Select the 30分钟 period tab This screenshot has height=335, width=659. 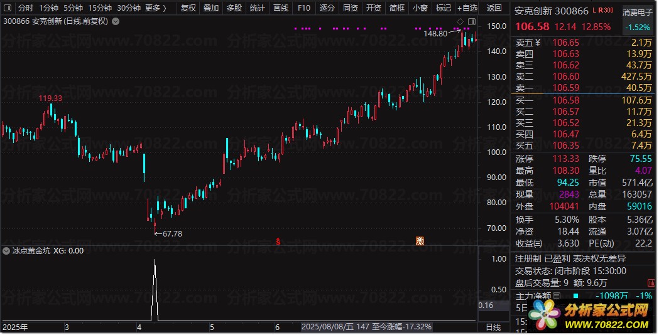(129, 8)
